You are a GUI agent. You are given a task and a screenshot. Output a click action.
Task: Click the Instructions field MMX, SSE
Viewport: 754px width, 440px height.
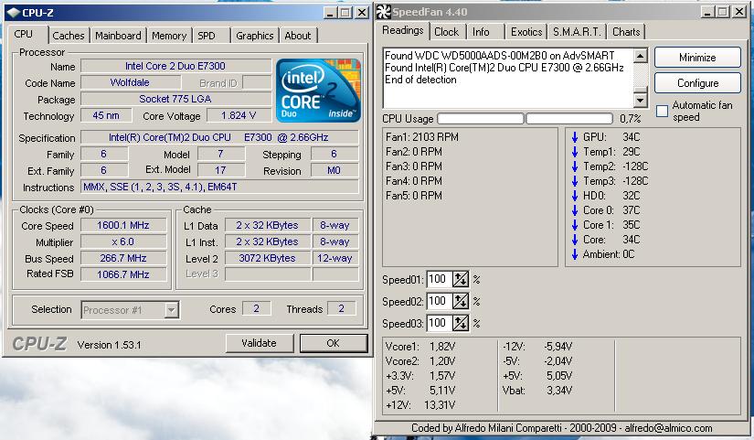pyautogui.click(x=219, y=187)
